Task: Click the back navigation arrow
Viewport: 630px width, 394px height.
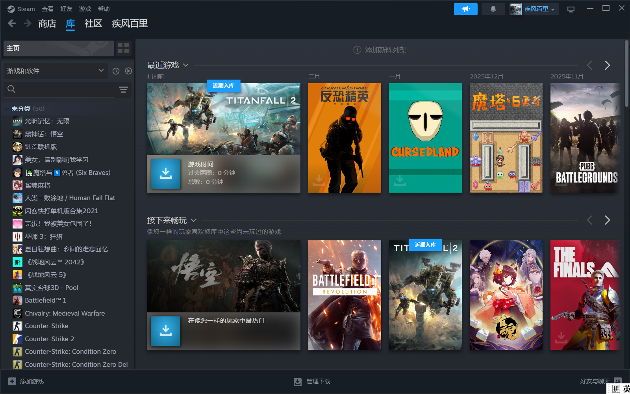Action: click(12, 24)
